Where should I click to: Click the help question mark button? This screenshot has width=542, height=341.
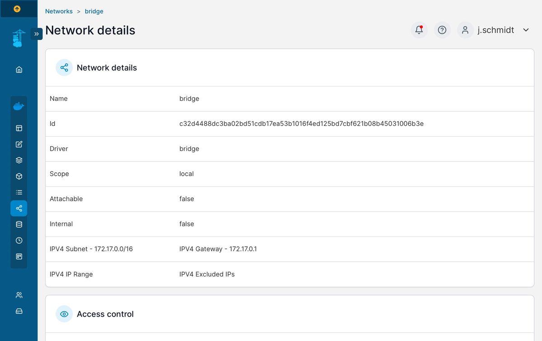[x=442, y=30]
